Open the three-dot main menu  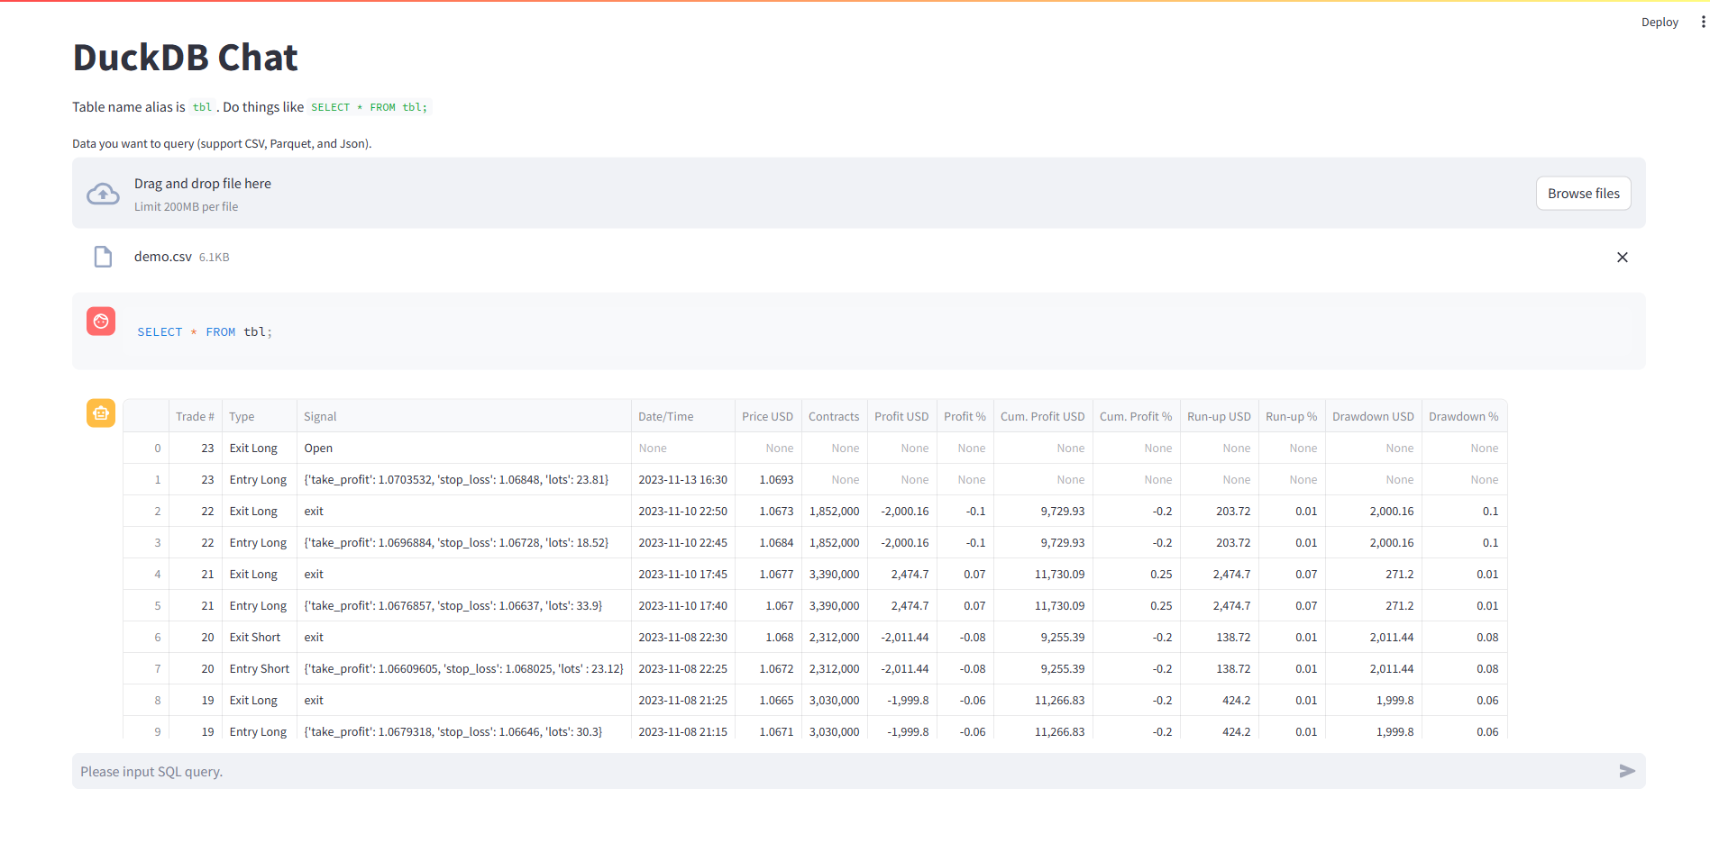(1702, 22)
